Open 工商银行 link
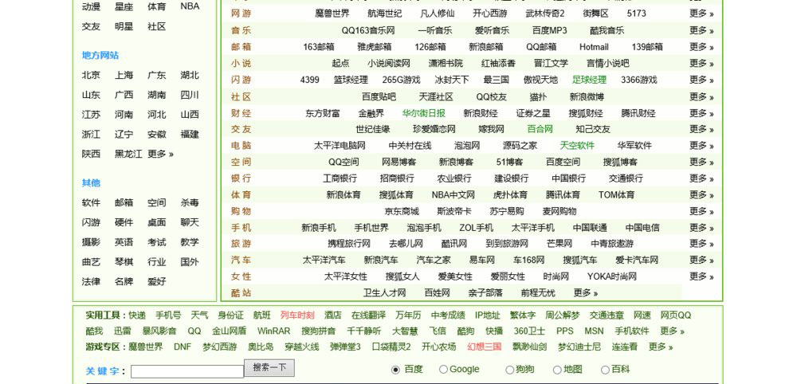The width and height of the screenshot is (797, 384). pyautogui.click(x=340, y=178)
